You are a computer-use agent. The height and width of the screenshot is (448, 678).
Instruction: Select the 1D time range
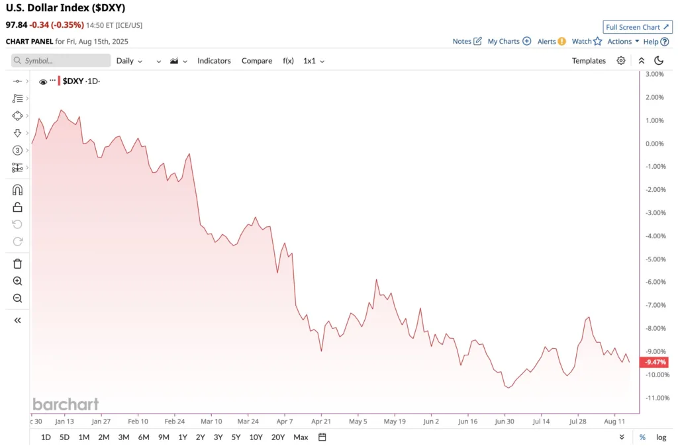[x=46, y=437]
